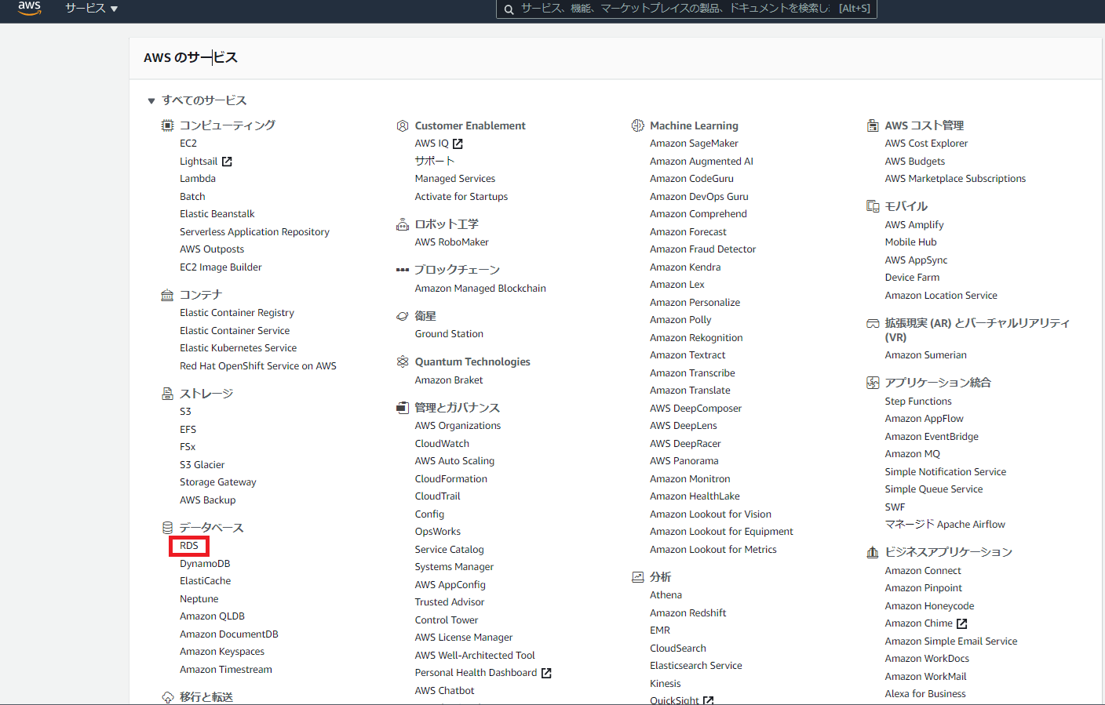Open Amazon Lookout for Vision
Image resolution: width=1105 pixels, height=705 pixels.
[710, 514]
